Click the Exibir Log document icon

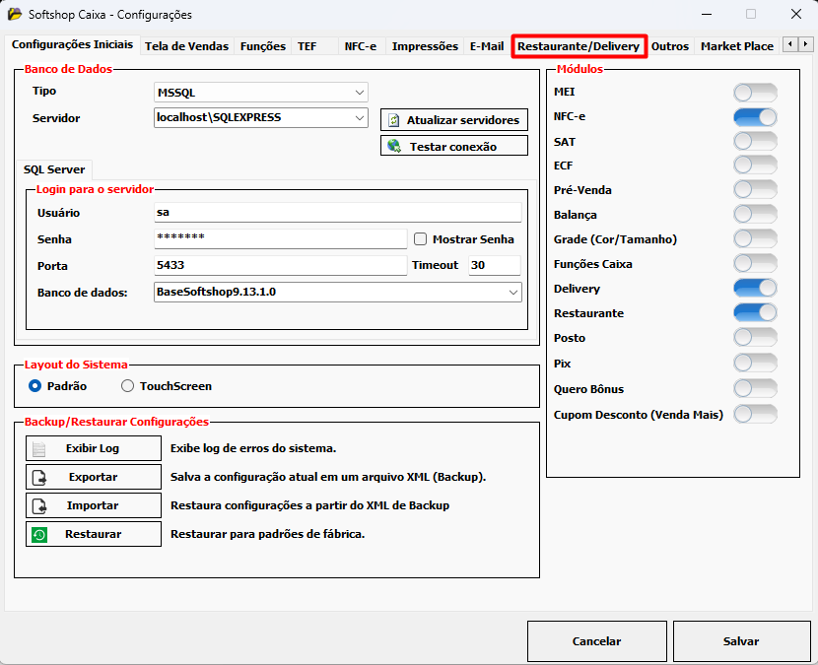(x=39, y=448)
